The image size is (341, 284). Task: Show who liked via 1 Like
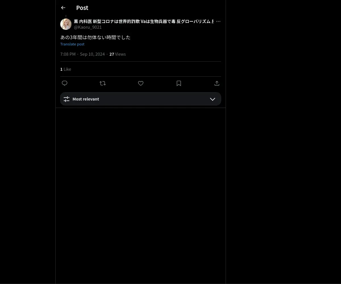coord(66,69)
